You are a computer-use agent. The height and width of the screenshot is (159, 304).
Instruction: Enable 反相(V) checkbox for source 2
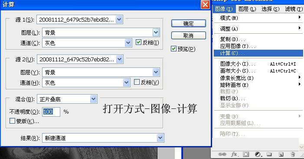point(137,82)
